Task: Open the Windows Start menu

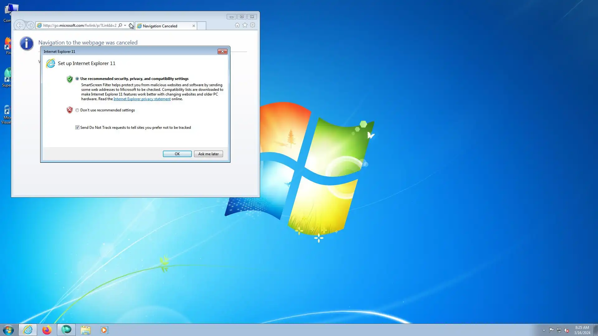Action: tap(8, 330)
